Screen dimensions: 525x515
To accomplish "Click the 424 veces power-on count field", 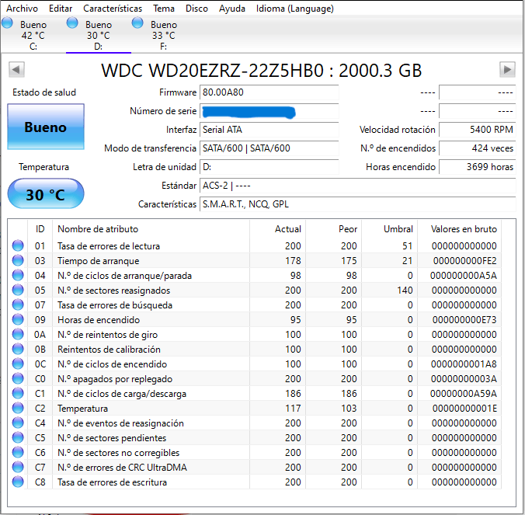I will tap(477, 148).
